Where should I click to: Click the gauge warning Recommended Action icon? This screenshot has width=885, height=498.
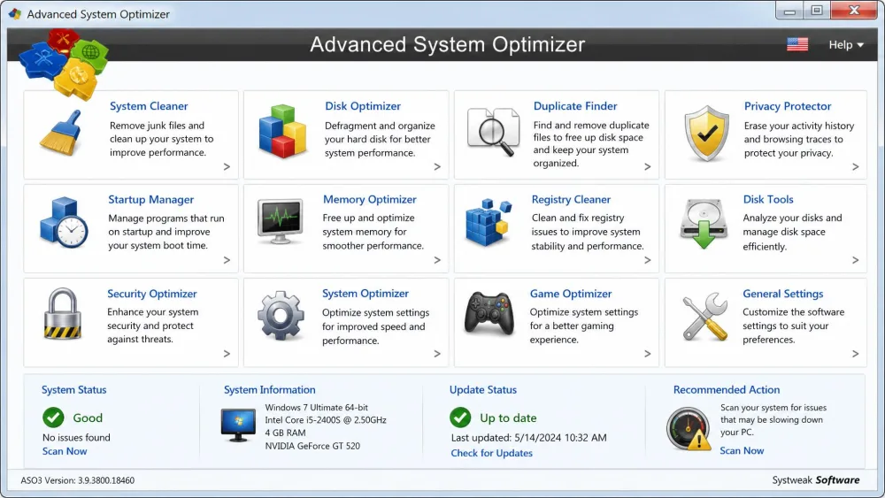(x=689, y=429)
